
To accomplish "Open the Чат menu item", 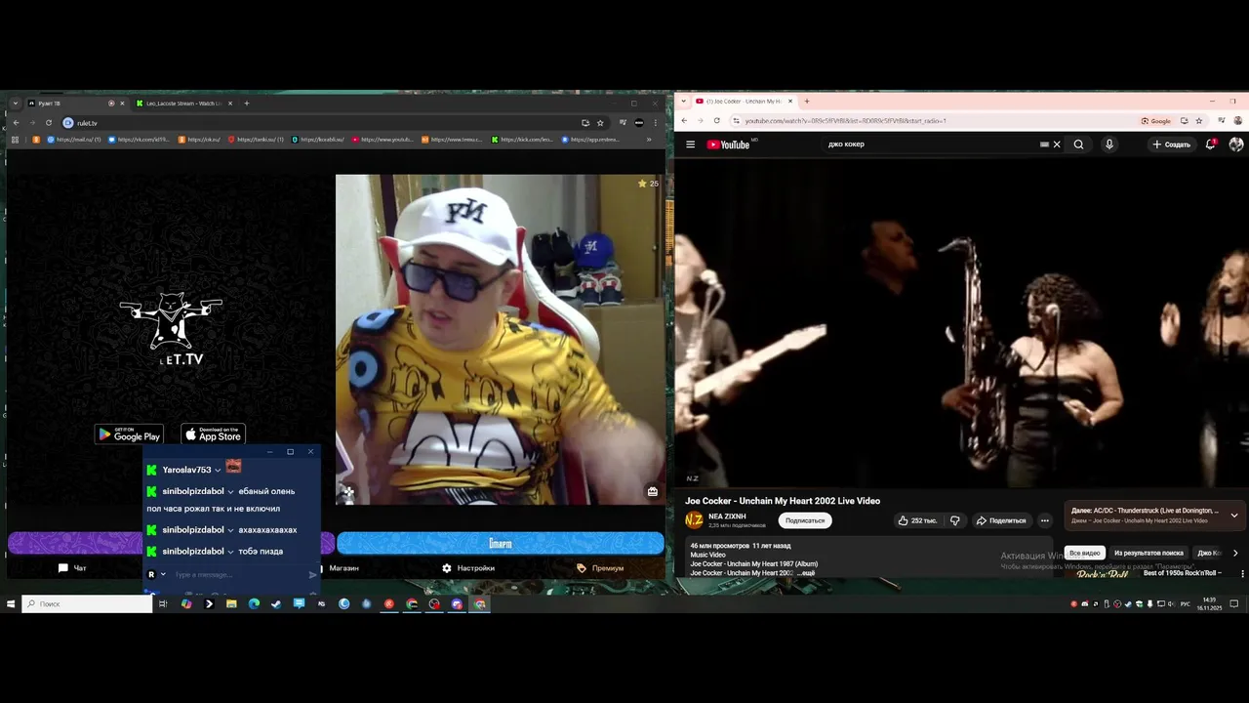I will [x=72, y=568].
